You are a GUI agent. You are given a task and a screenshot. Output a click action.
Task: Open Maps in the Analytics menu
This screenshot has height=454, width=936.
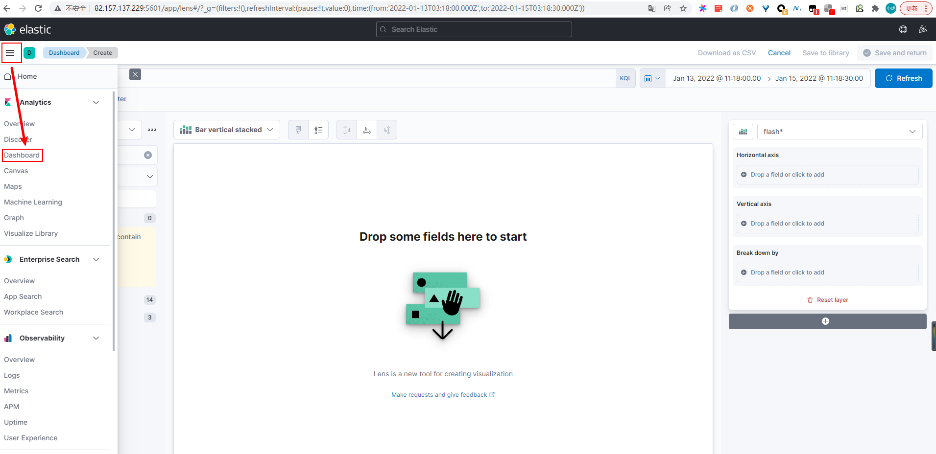coord(13,186)
